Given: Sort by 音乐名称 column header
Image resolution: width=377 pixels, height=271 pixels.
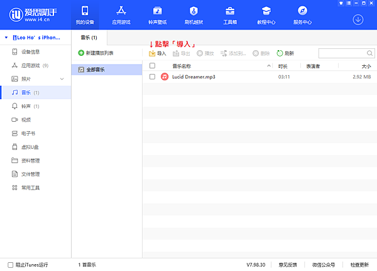Looking at the screenshot, I should pos(182,66).
